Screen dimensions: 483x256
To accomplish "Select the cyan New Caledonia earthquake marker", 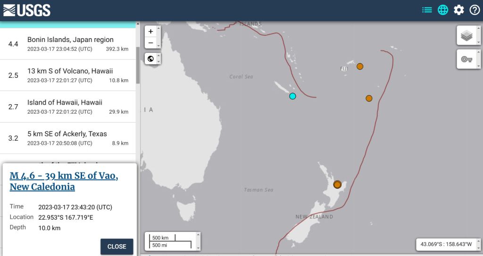I will tap(292, 96).
